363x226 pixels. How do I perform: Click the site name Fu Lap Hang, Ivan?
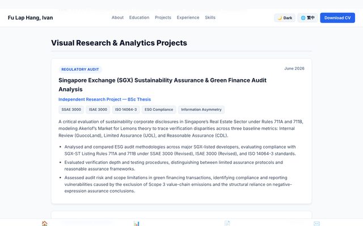[x=30, y=18]
